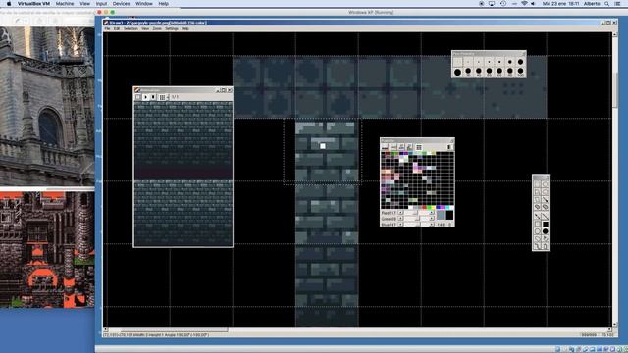Click the canvas scroll-down arrow
Viewport: 628px width, 353px height.
[x=615, y=324]
